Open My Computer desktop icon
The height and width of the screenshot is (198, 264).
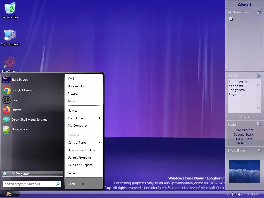(10, 37)
